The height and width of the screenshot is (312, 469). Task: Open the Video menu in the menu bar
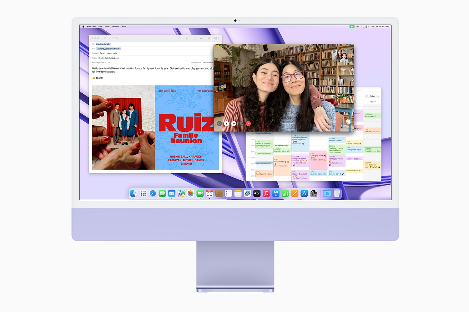click(107, 27)
